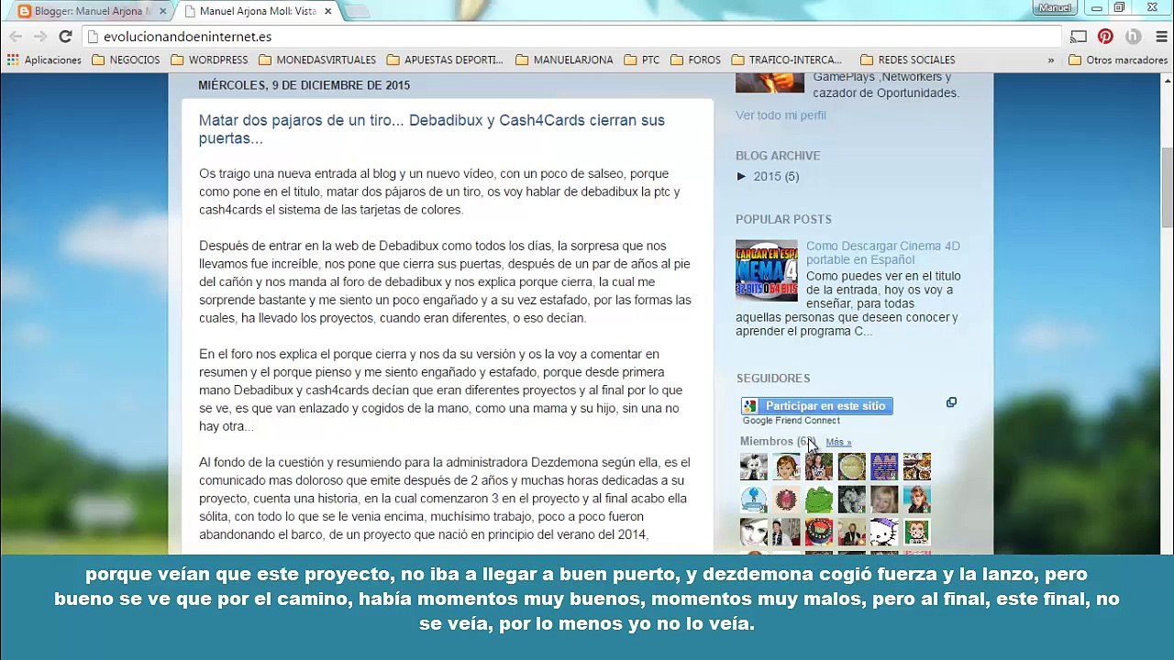Open the Chrome hamburger menu

tap(1160, 37)
